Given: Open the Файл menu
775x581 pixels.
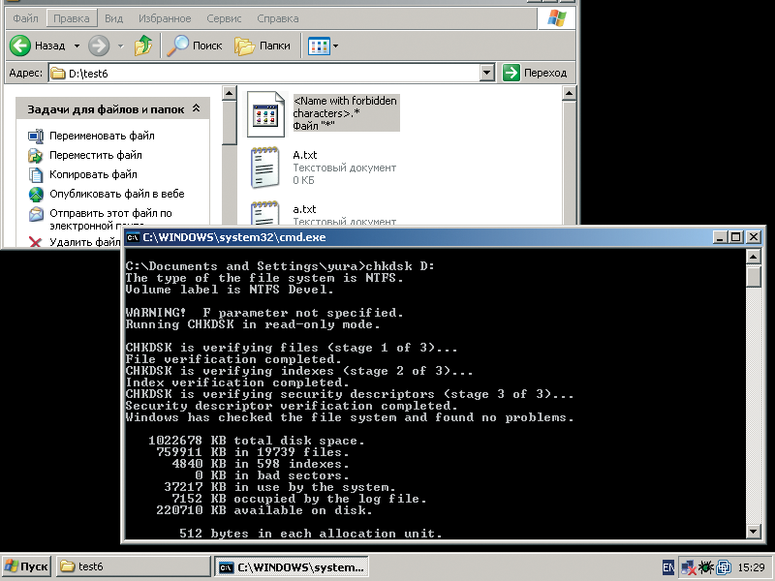Looking at the screenshot, I should 25,18.
